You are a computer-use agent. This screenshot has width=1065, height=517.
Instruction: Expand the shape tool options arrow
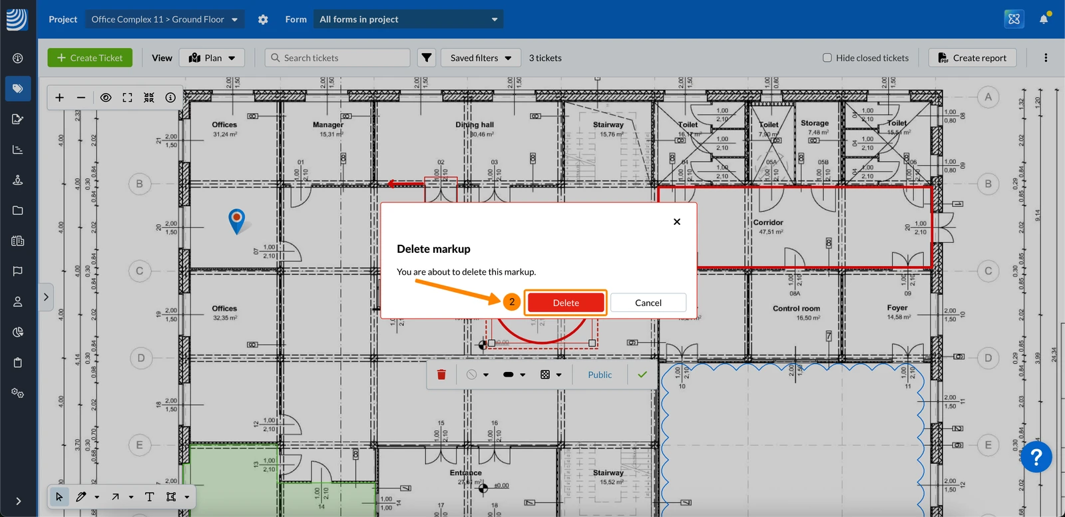coord(187,497)
